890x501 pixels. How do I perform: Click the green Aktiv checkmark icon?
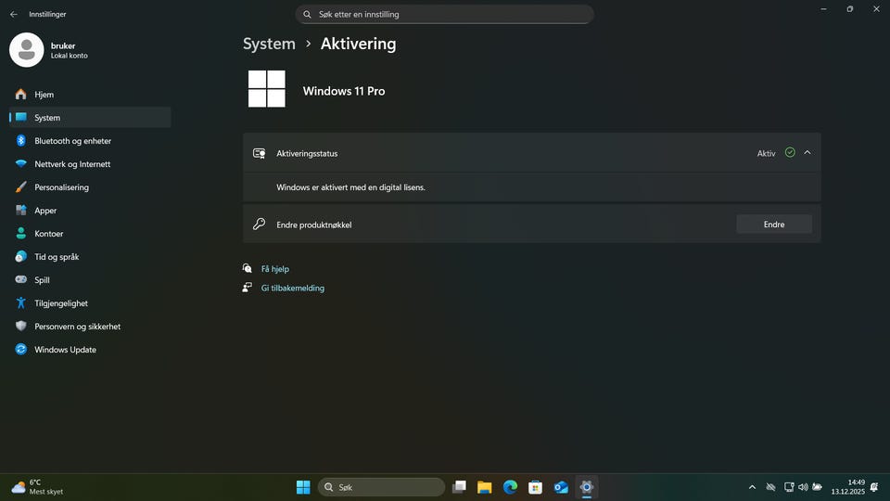pyautogui.click(x=790, y=152)
